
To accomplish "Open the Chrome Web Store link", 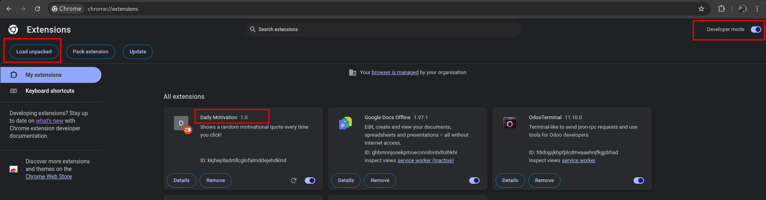I will 49,176.
